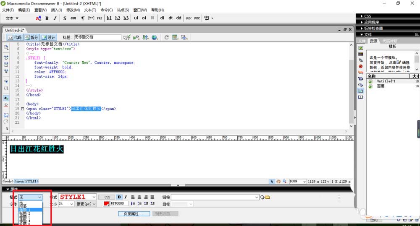Screen dimensions: 420x226
Task: Click the document title 标题 field
Action: click(97, 37)
